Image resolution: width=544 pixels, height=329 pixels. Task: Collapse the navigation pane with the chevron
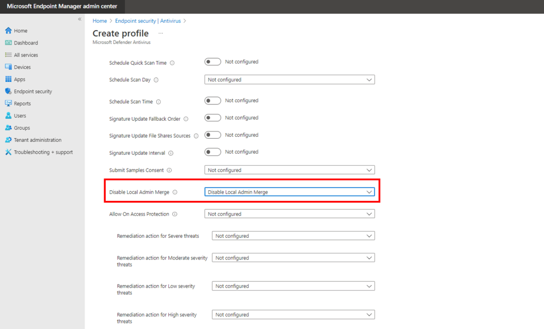pyautogui.click(x=79, y=19)
